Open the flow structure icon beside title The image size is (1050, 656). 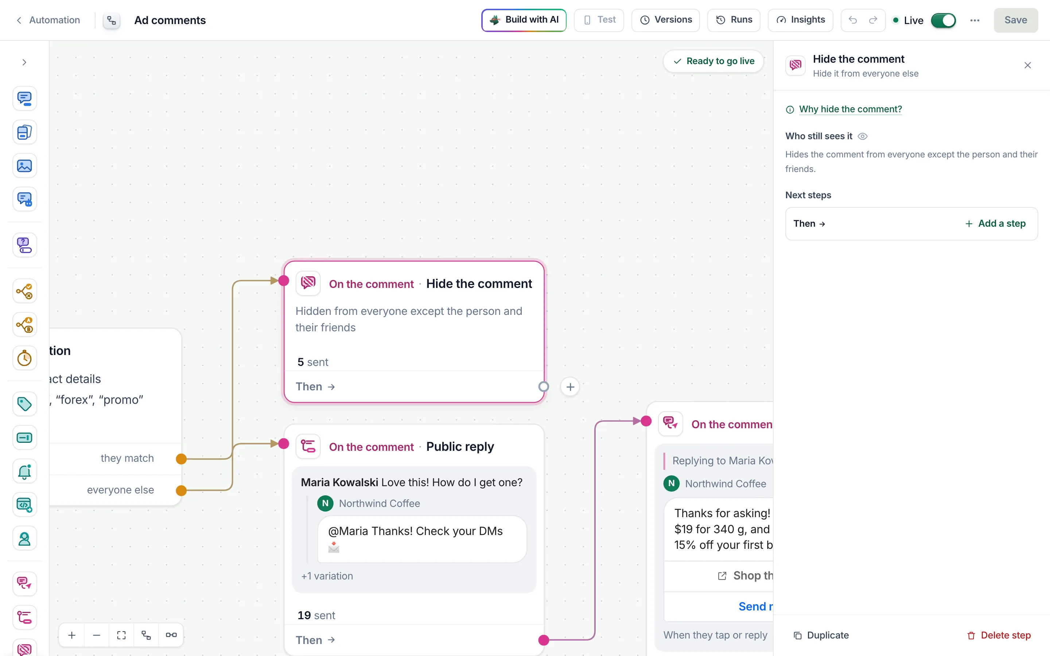click(112, 20)
